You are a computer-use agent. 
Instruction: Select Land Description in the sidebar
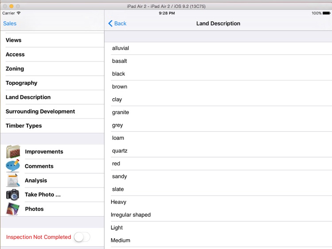click(52, 97)
